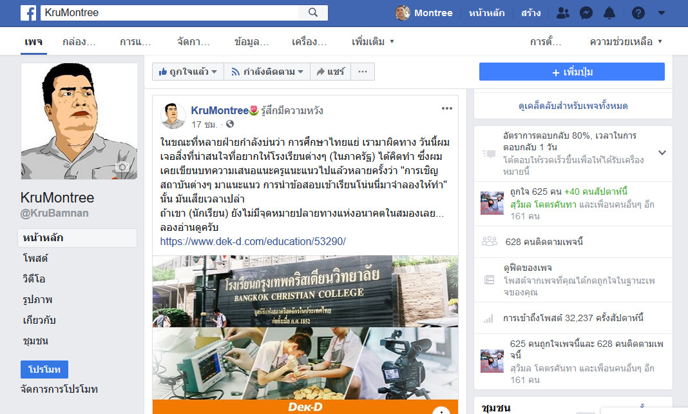
Task: Click the large page profile picture
Action: click(x=79, y=121)
